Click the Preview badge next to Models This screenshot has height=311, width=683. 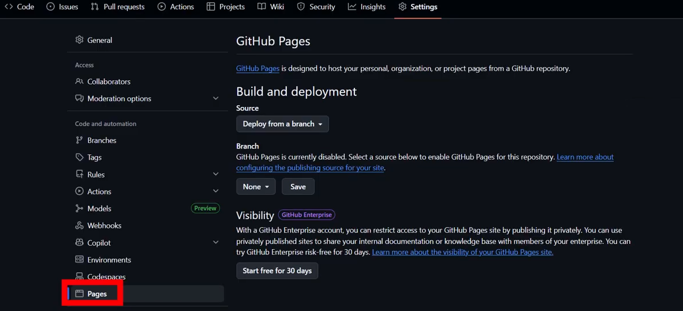pos(205,208)
